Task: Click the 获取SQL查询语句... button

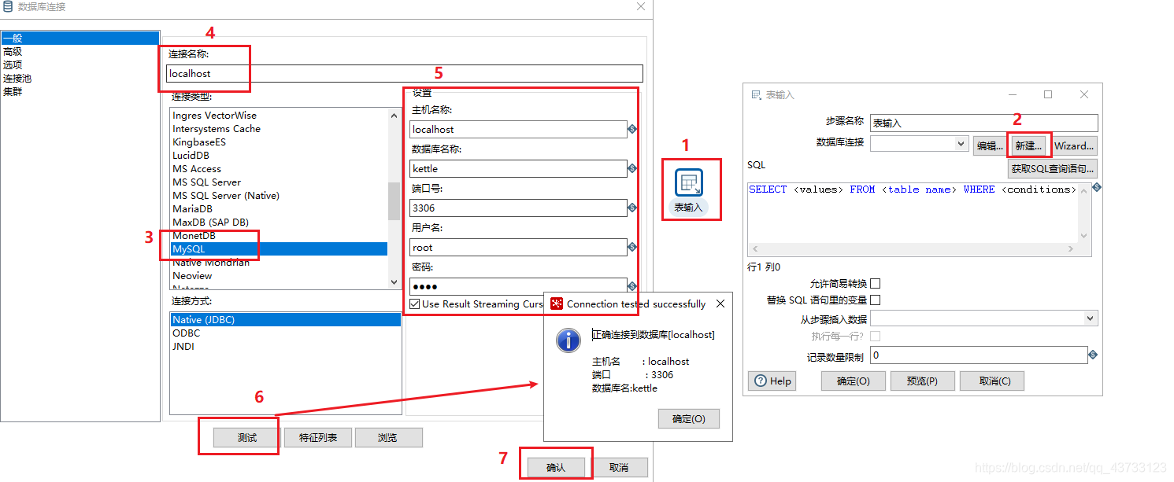Action: click(1053, 168)
